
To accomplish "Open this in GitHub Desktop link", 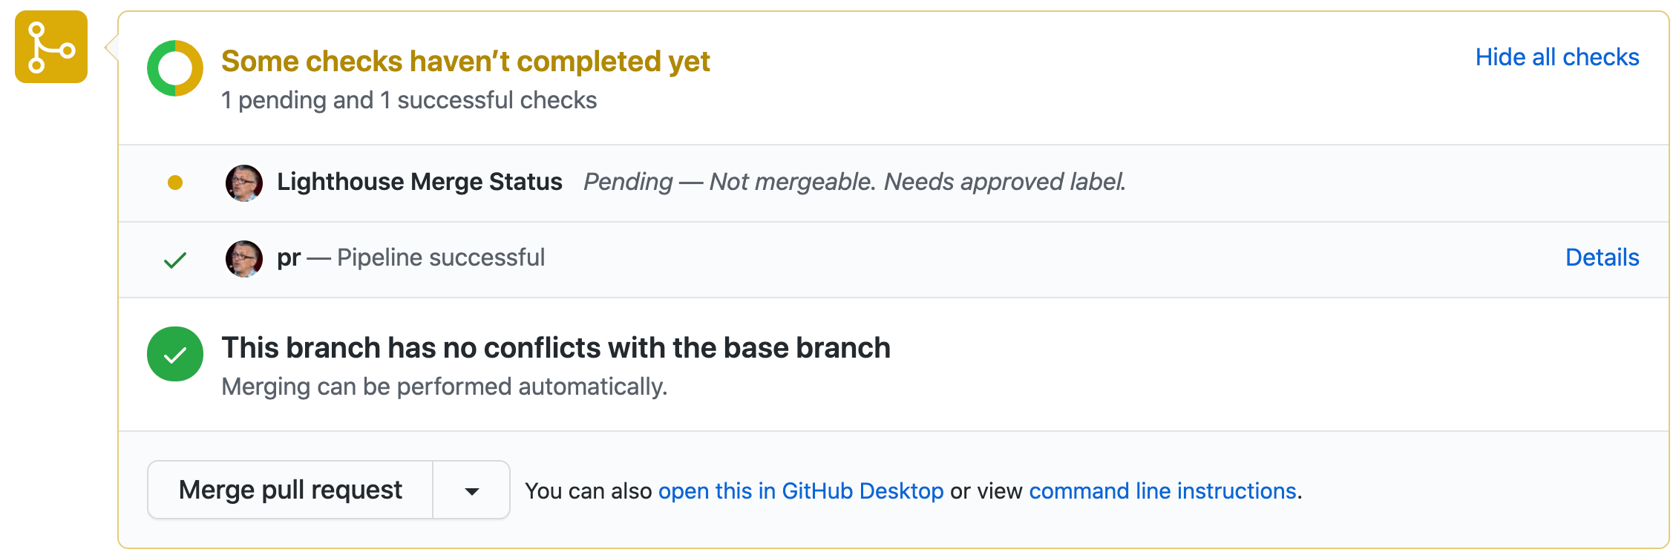I will 801,491.
